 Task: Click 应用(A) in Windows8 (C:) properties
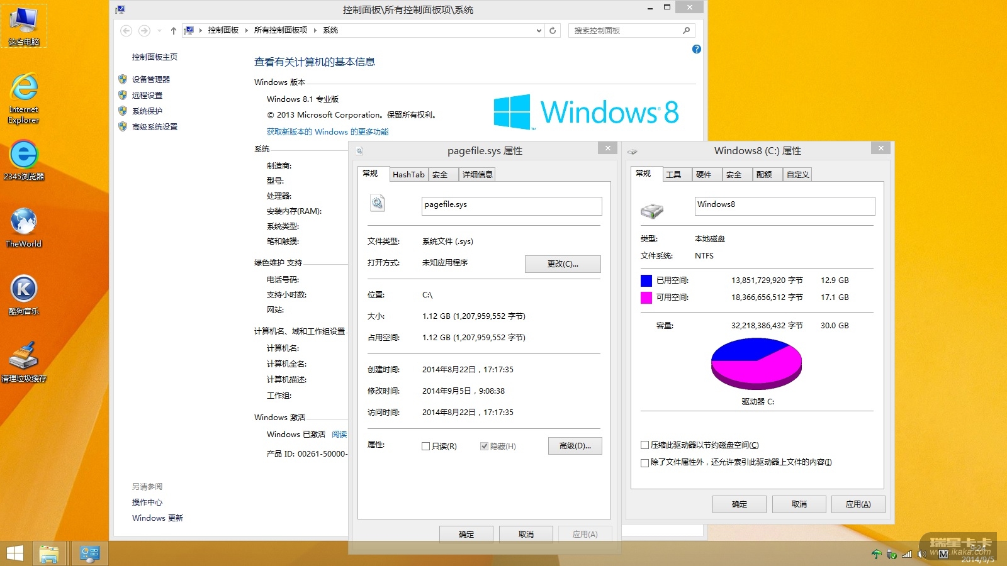click(858, 504)
